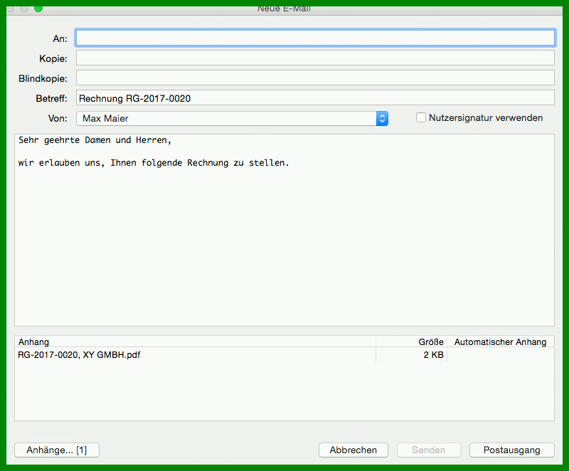Screen dimensions: 569x471
Task: Focus the Kopie input field
Action: click(x=315, y=58)
